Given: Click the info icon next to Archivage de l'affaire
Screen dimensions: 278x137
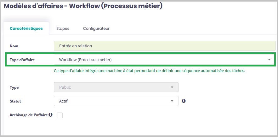Looking at the screenshot, I should (50, 115).
